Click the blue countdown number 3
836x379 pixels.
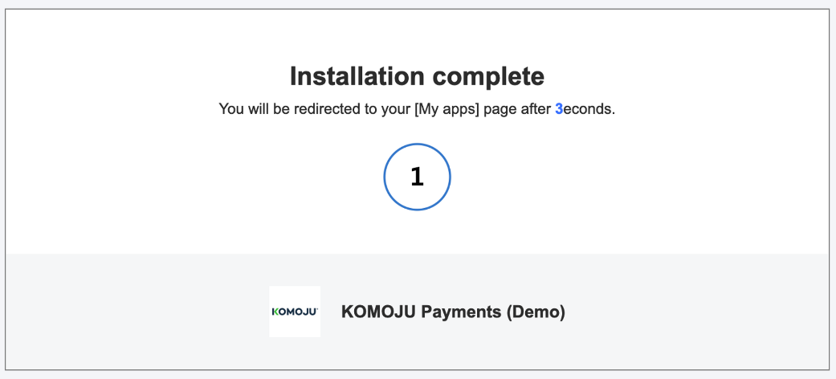(558, 109)
